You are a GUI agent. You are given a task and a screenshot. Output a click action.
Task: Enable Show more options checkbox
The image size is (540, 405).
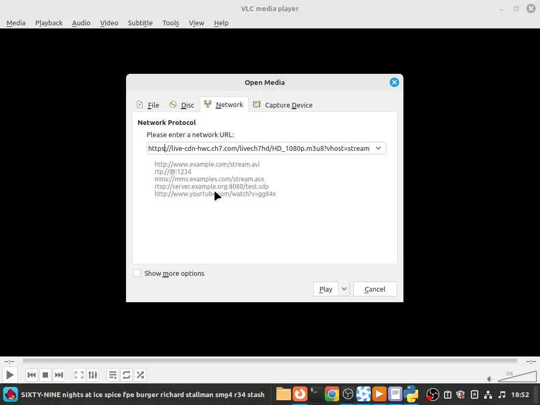pos(137,273)
